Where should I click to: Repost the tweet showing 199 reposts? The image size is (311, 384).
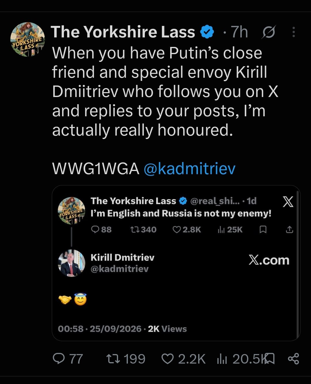tap(126, 359)
